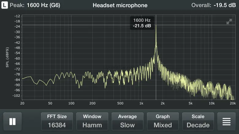Toggle Scale setting from Decade

coord(198,121)
